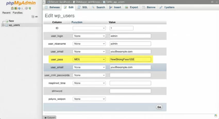The height and width of the screenshot is (119, 219).
Task: Click the user_login value field
Action: pos(130,36)
